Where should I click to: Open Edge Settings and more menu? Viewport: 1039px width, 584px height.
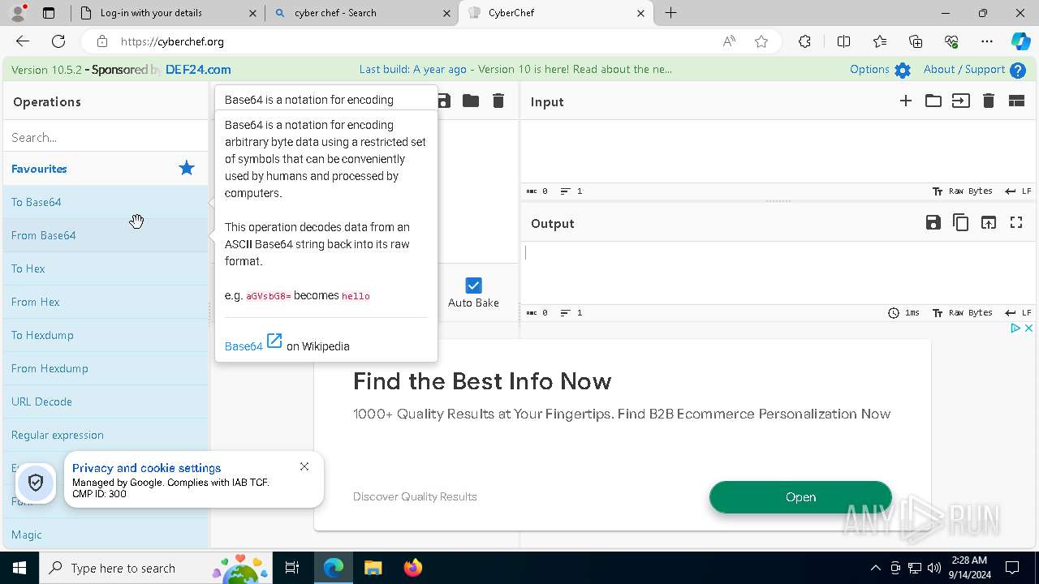coord(987,41)
